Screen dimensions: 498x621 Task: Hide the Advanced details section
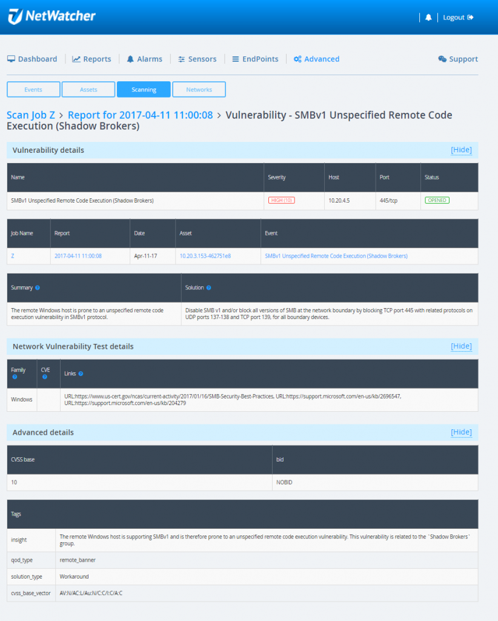point(461,432)
